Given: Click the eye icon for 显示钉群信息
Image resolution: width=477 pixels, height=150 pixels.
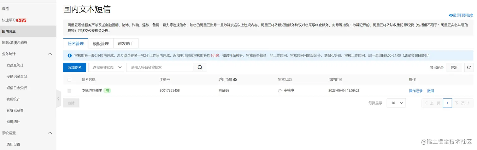Looking at the screenshot, I should [x=451, y=15].
